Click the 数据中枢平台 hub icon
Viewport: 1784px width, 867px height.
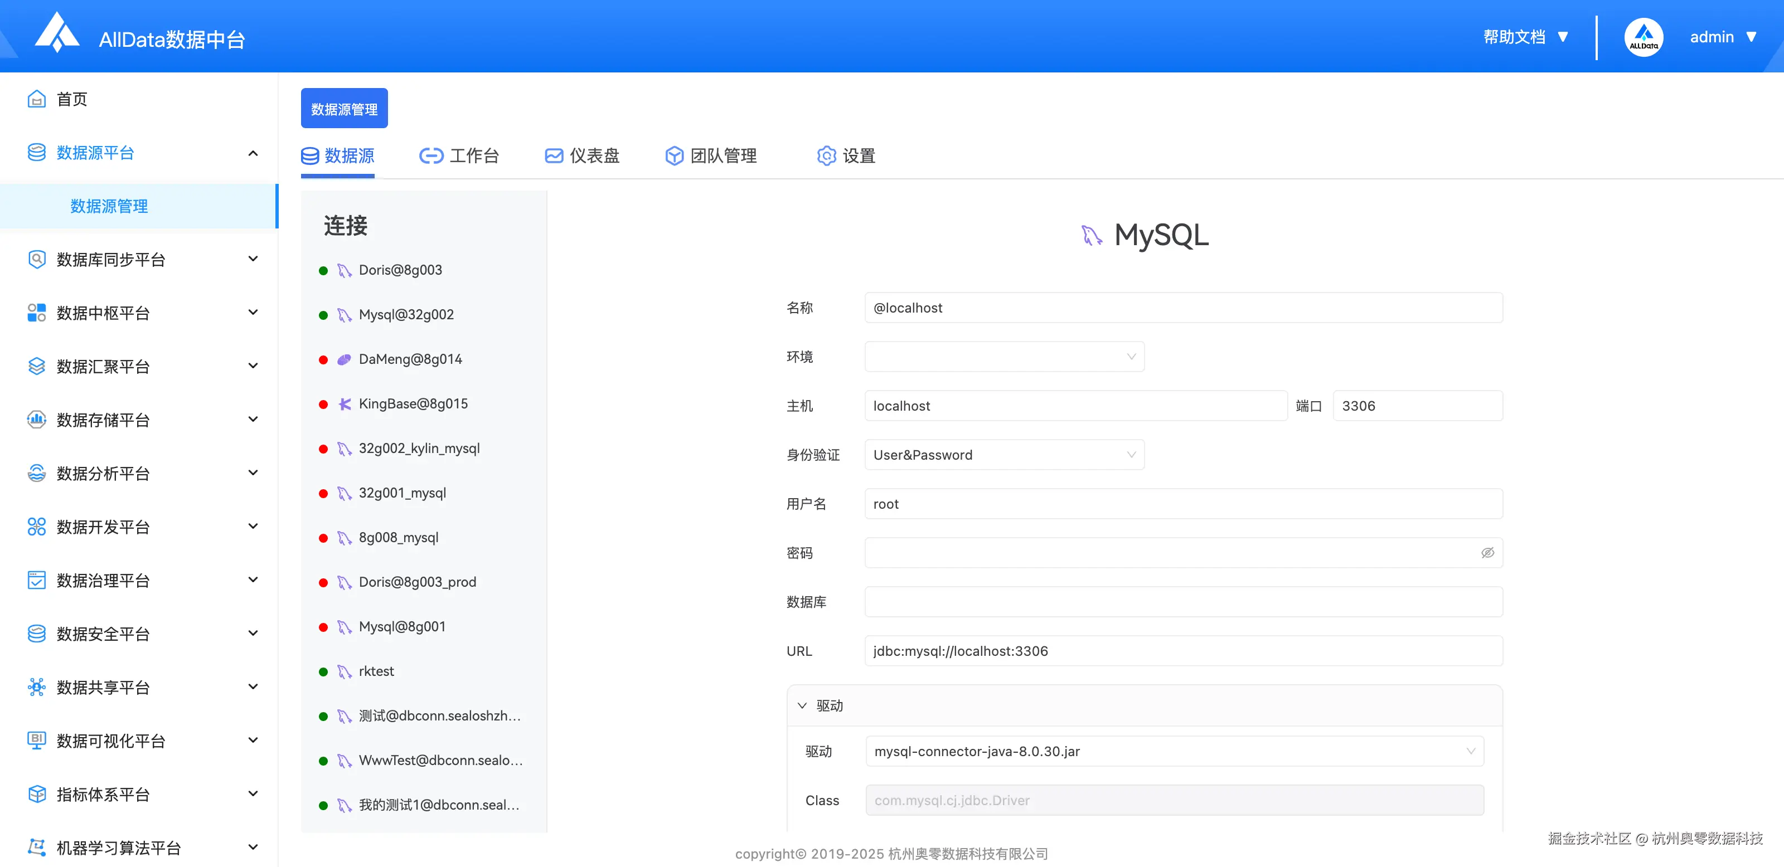[x=37, y=312]
